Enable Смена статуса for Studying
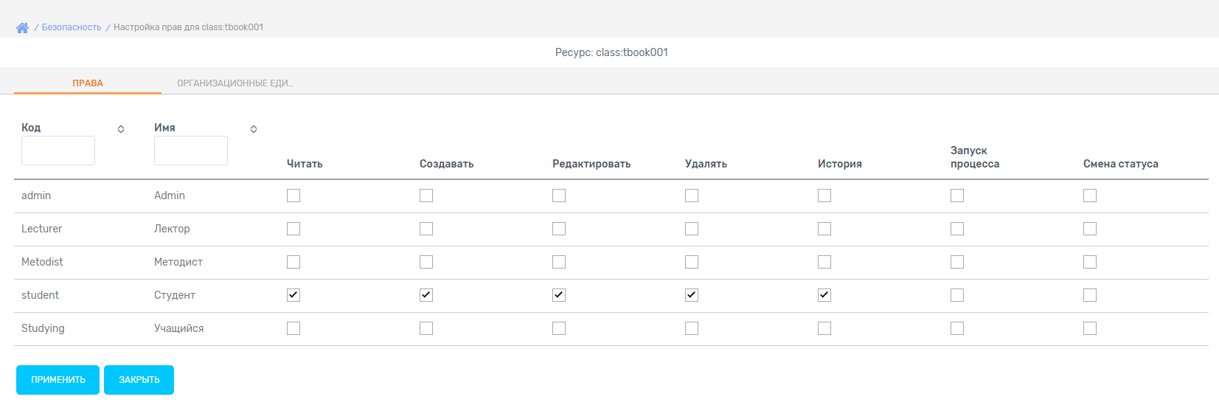1219x408 pixels. coord(1090,328)
